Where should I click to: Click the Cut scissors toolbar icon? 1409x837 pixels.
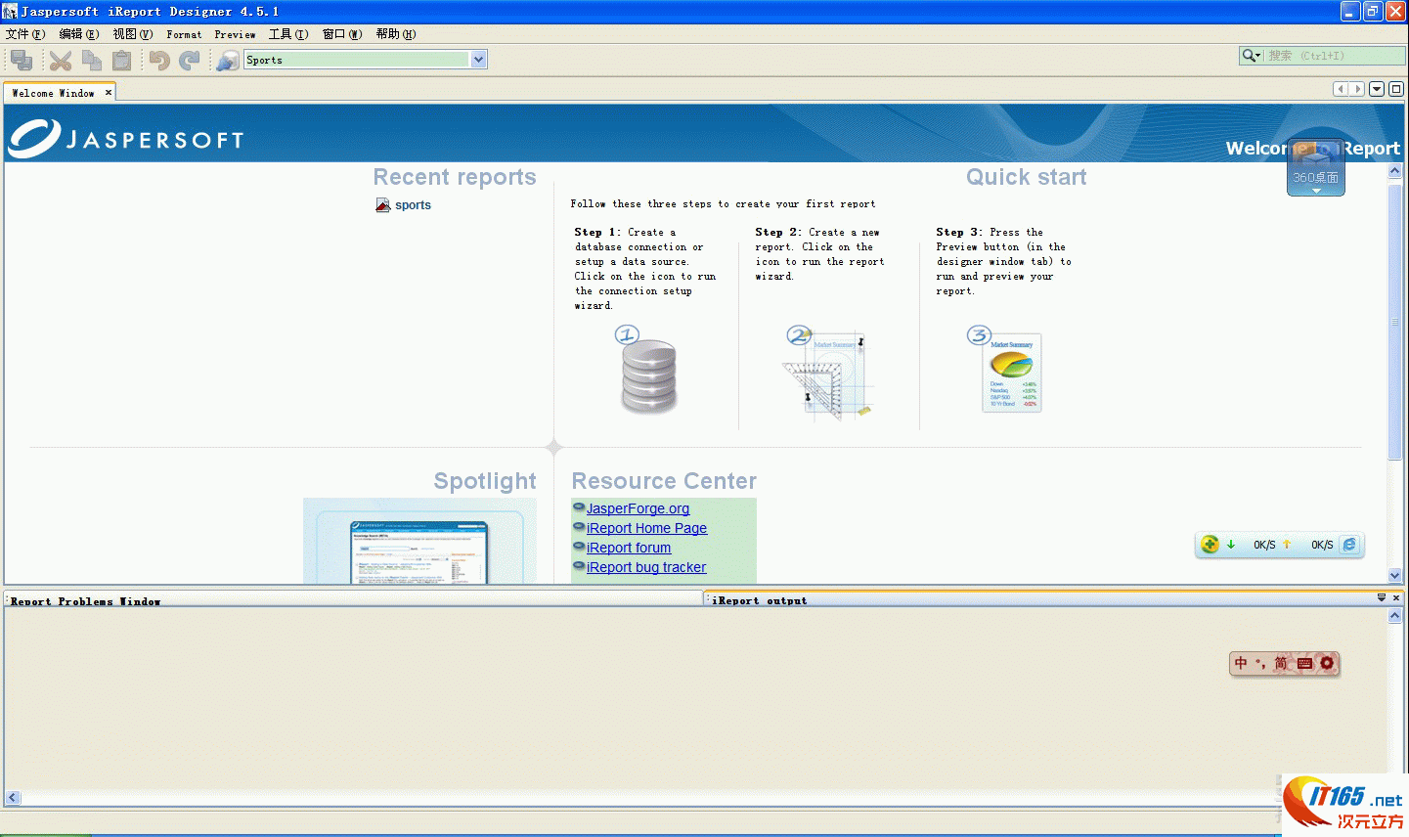pyautogui.click(x=61, y=61)
